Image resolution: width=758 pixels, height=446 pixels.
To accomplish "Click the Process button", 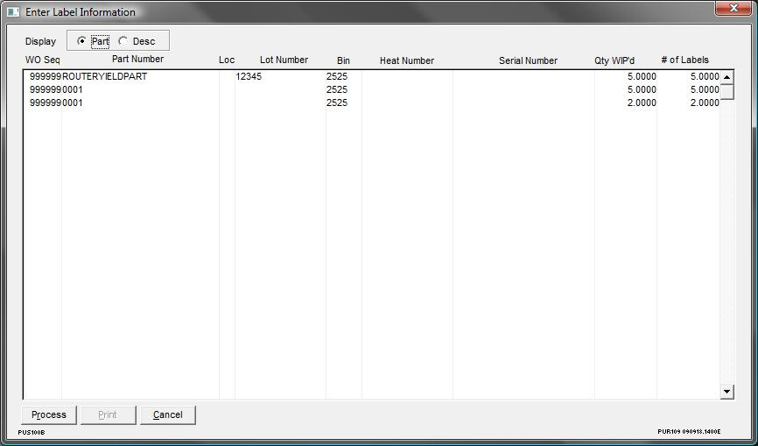I will pos(49,415).
